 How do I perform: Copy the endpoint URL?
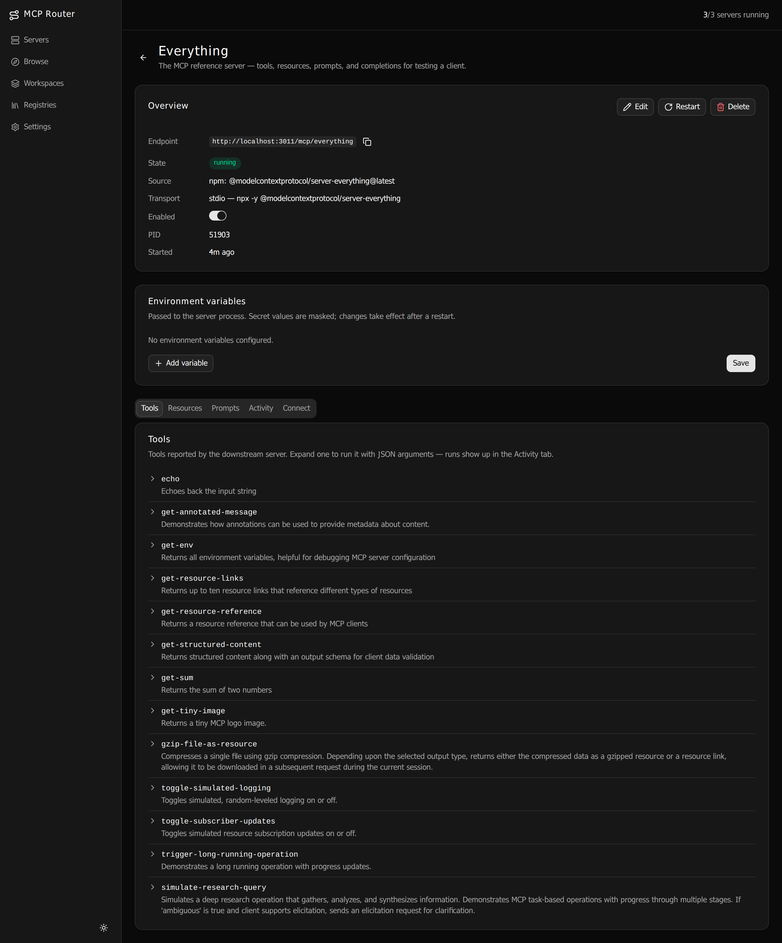point(367,142)
